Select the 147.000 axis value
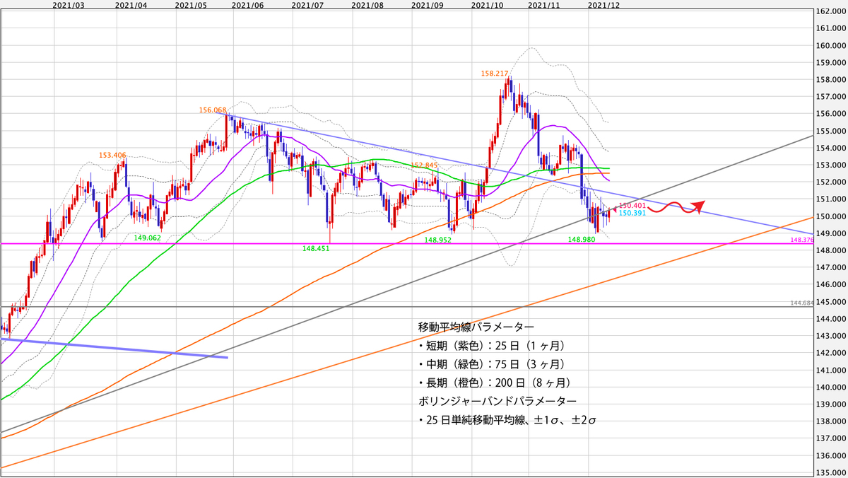848x478 pixels. coord(831,268)
